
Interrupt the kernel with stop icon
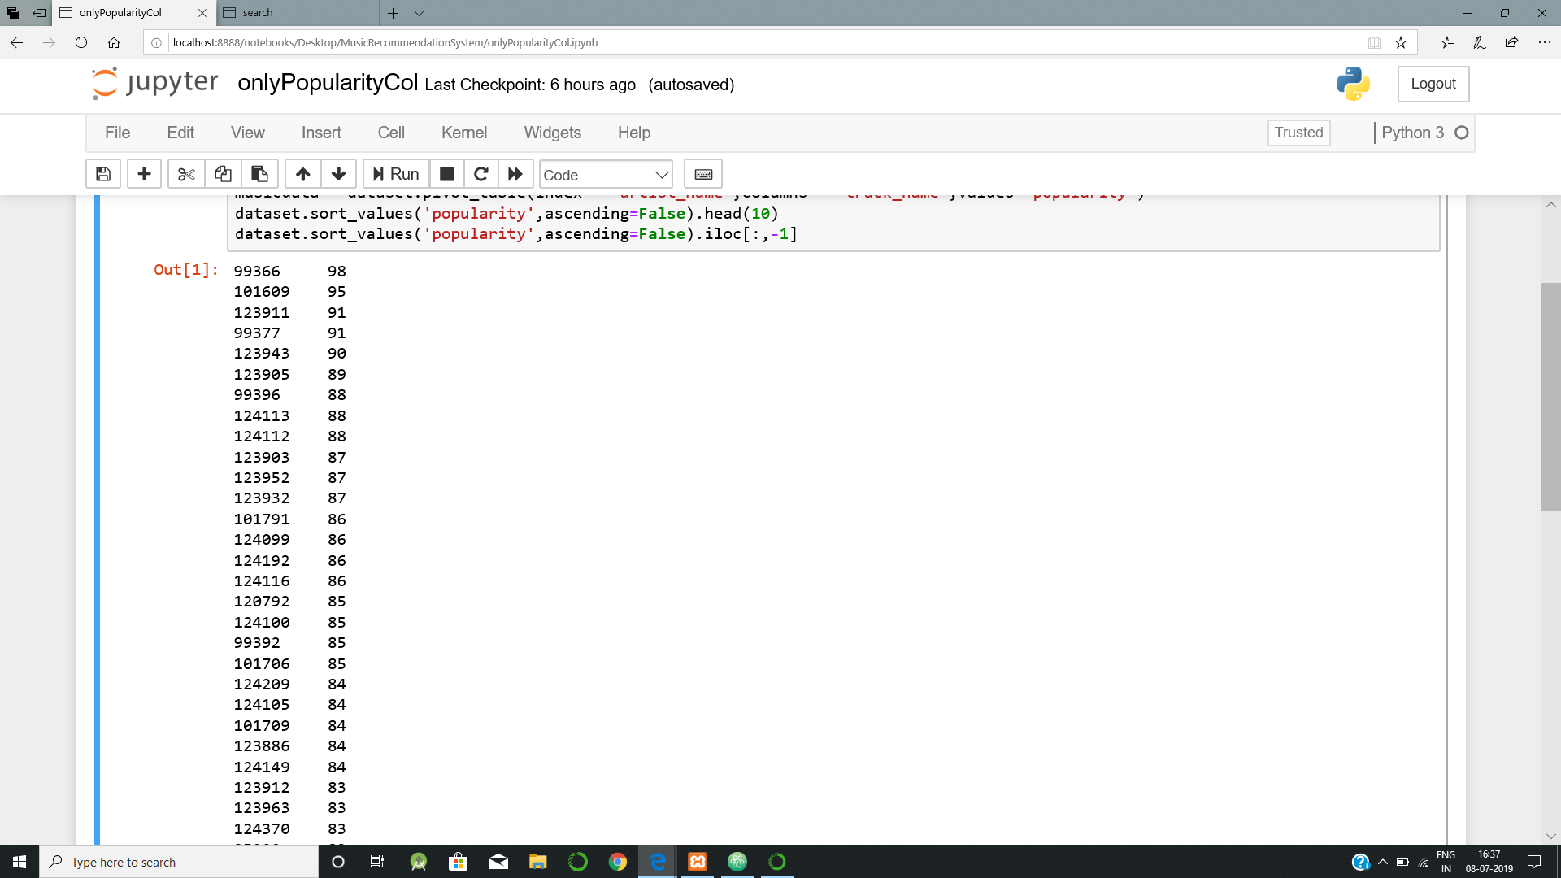point(447,174)
